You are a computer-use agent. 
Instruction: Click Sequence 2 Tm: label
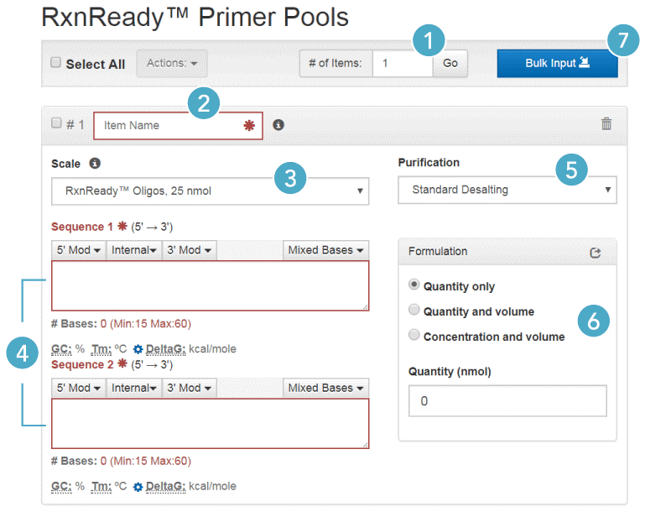point(101,487)
